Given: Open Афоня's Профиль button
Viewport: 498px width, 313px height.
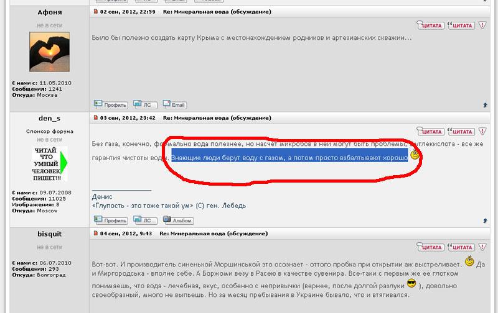Looking at the screenshot, I should pos(111,105).
